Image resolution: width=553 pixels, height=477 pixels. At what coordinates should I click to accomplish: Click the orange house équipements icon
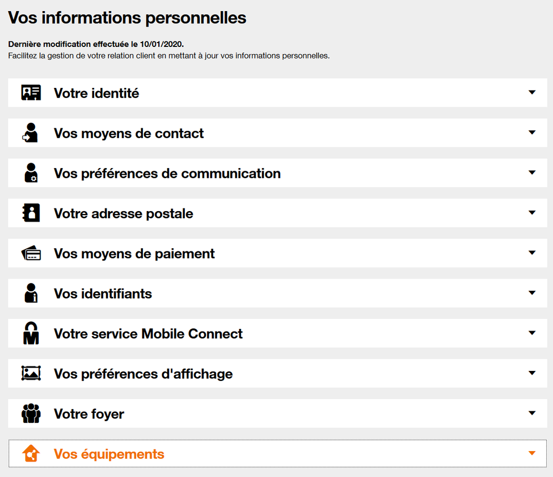tap(31, 454)
